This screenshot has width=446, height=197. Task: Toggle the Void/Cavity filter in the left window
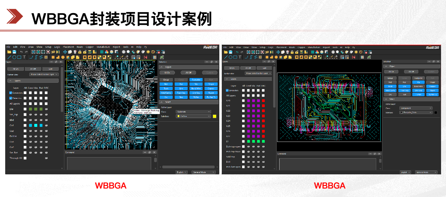coord(166,93)
